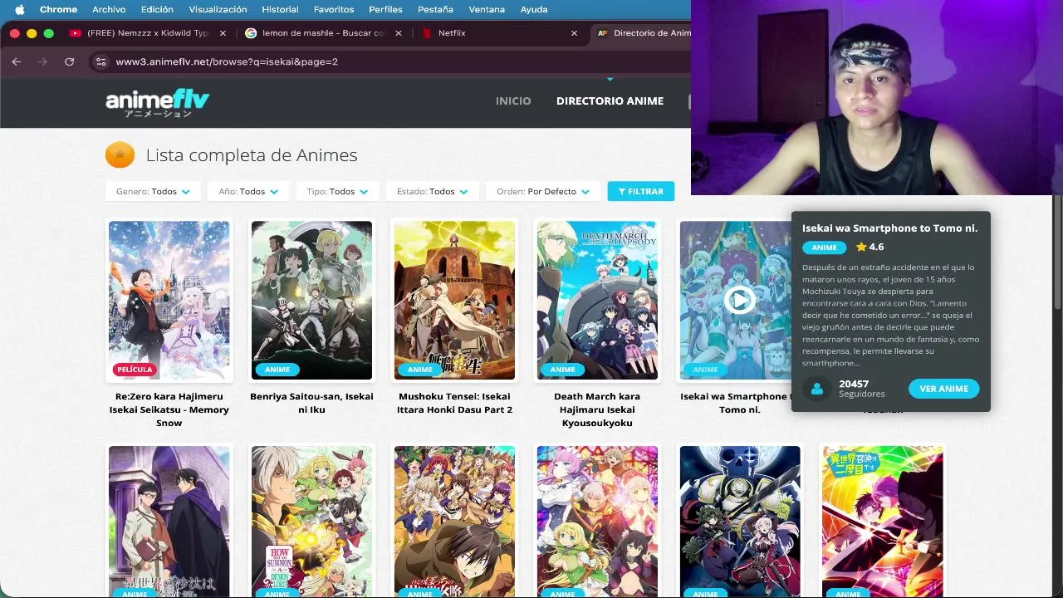Click the ANIME tag in the popup
The width and height of the screenshot is (1063, 598).
pyautogui.click(x=825, y=248)
